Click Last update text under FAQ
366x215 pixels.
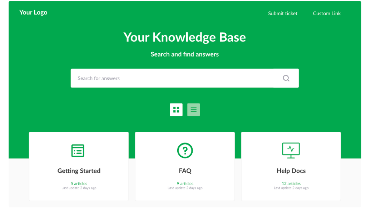(x=185, y=188)
